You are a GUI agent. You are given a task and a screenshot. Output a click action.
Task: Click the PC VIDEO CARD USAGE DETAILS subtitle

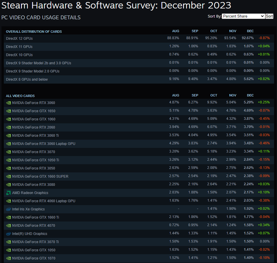tap(41, 18)
